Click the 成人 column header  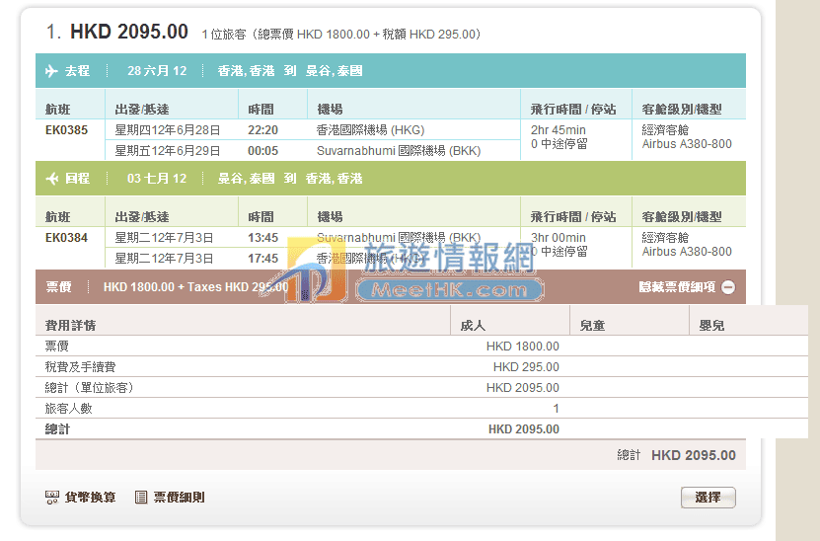click(473, 325)
